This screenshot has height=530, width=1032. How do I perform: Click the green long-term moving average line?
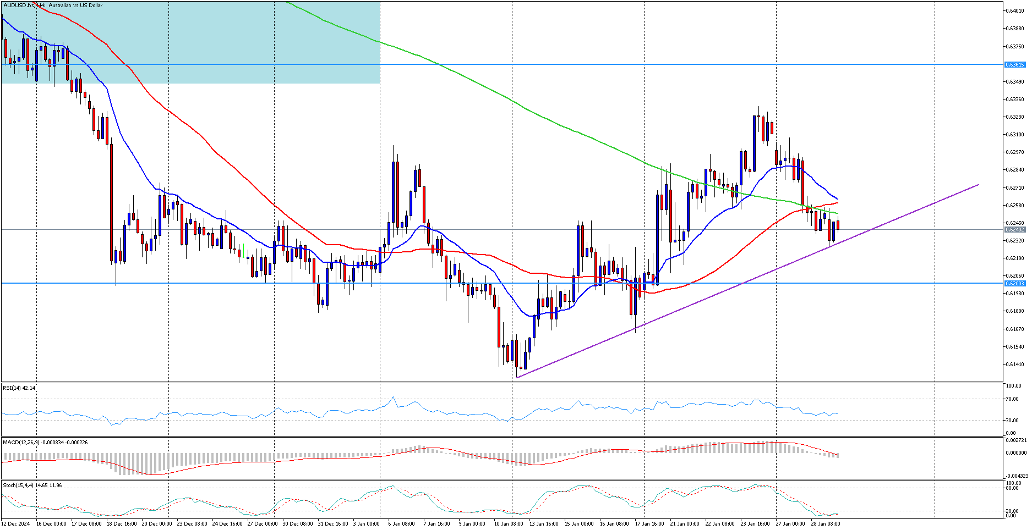pyautogui.click(x=550, y=122)
